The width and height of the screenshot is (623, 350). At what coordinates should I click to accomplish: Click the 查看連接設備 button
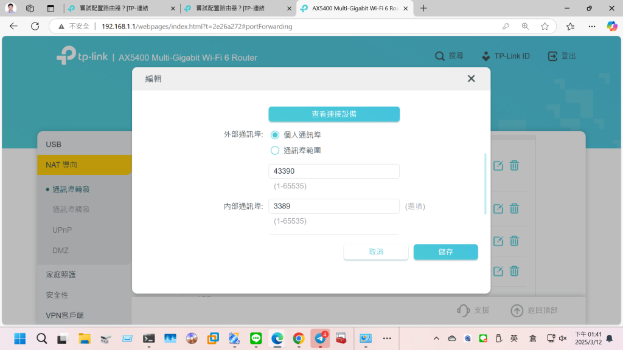[x=334, y=114]
